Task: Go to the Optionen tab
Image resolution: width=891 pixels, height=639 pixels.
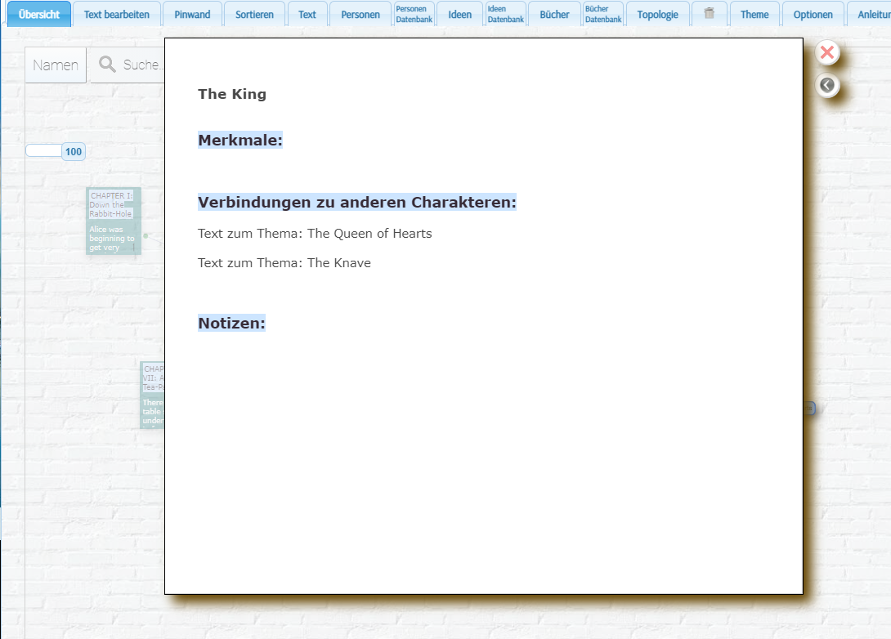Action: (813, 15)
